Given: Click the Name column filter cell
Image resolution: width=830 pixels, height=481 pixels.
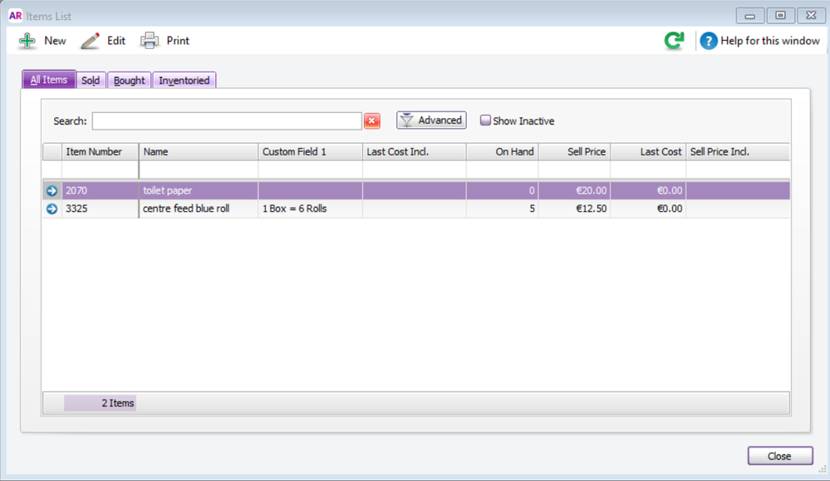Looking at the screenshot, I should point(198,169).
